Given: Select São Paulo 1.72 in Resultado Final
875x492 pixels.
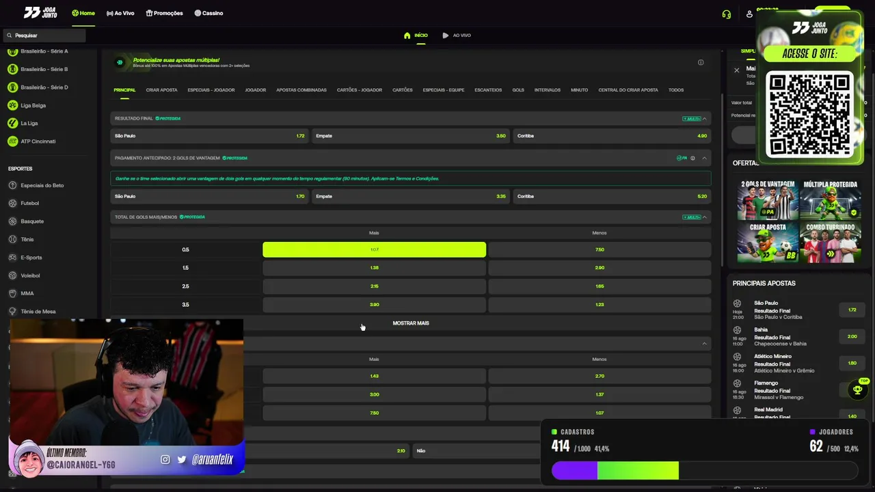Looking at the screenshot, I should point(210,136).
